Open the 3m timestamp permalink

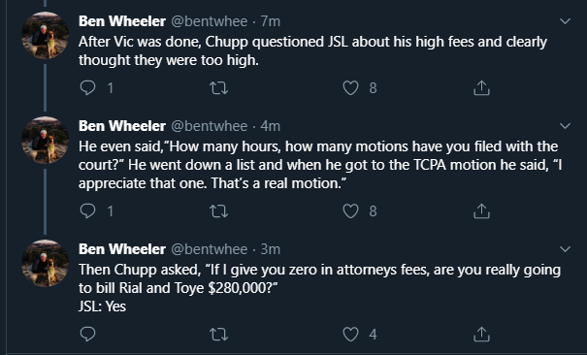(271, 249)
